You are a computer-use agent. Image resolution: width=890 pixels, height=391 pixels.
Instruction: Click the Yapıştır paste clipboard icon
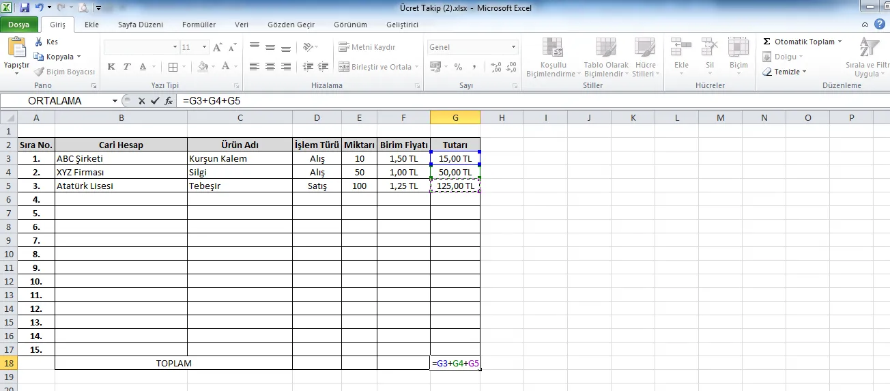(16, 48)
